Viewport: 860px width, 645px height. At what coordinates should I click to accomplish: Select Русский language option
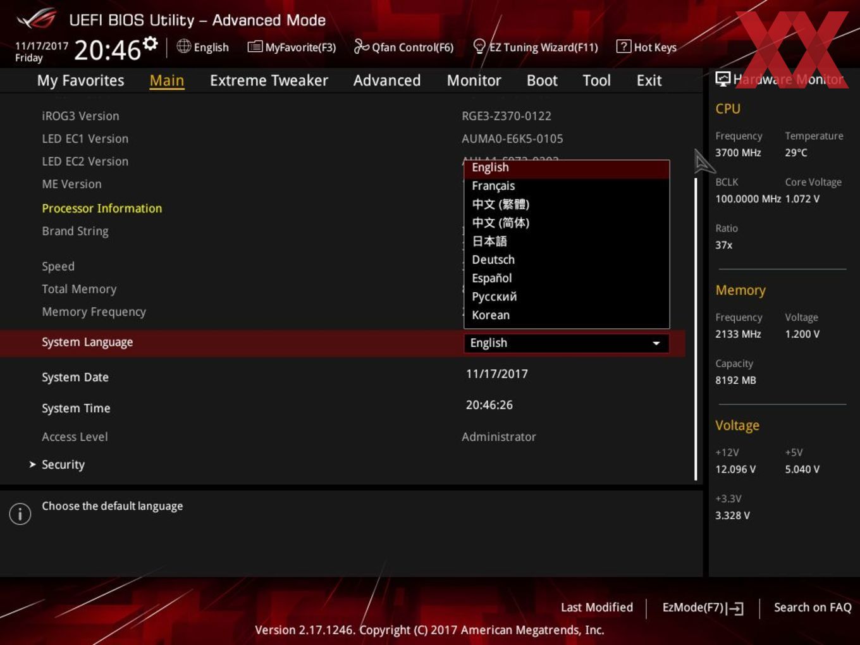[567, 297]
